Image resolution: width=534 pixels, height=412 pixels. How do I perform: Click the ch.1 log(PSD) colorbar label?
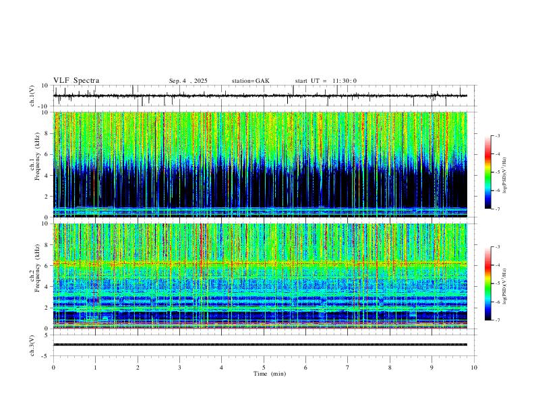[x=505, y=176]
